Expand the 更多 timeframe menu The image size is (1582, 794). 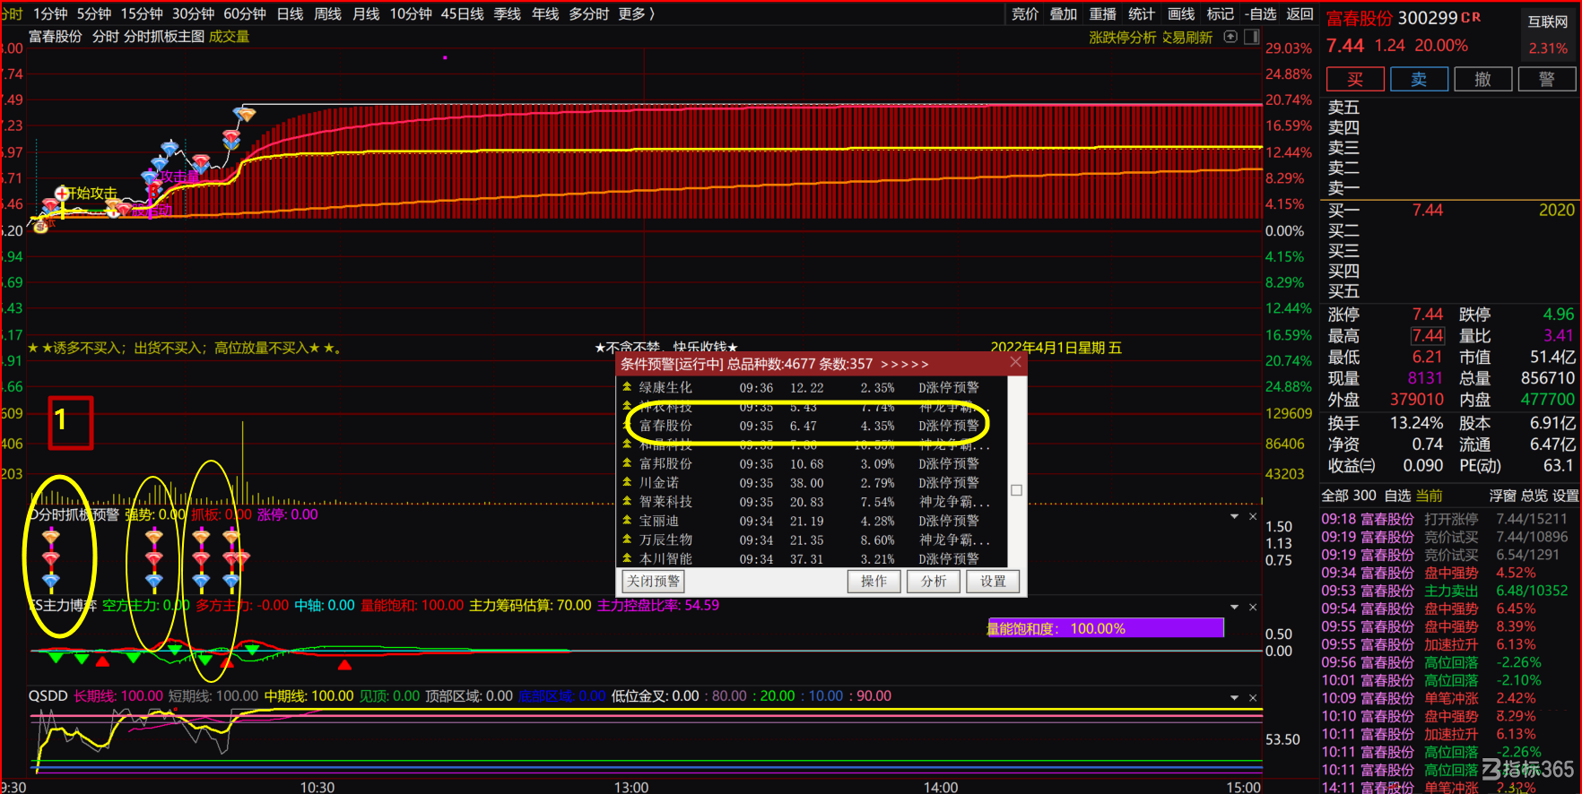click(x=636, y=13)
